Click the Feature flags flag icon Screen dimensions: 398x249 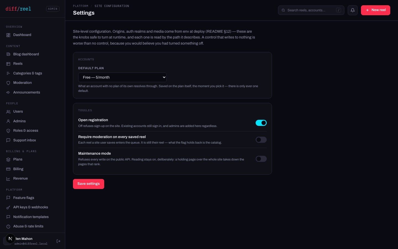point(8,198)
